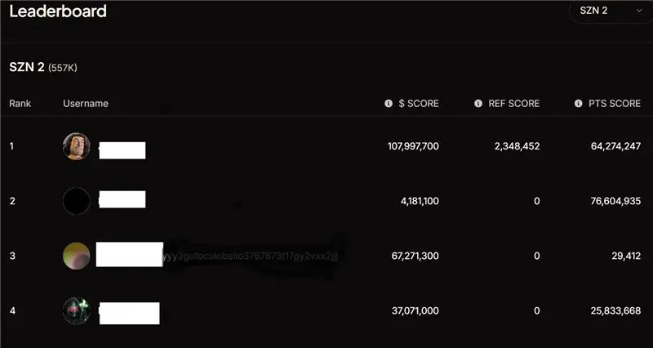Click the Leaderboard page title
Image resolution: width=653 pixels, height=348 pixels.
[58, 12]
